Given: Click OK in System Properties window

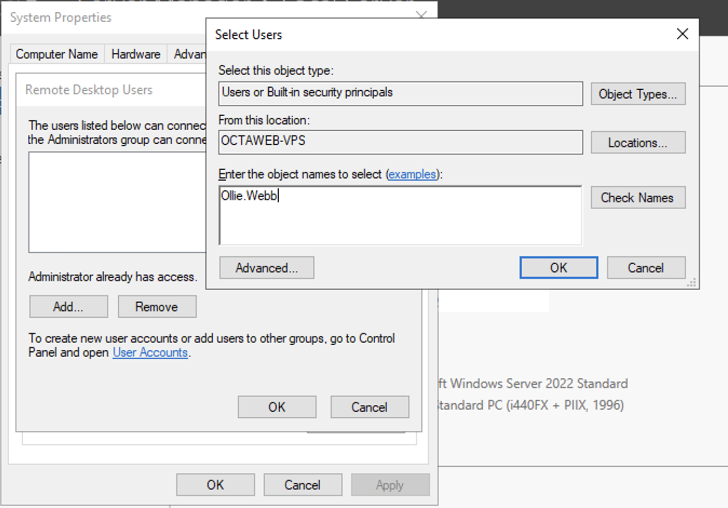Looking at the screenshot, I should pyautogui.click(x=215, y=485).
